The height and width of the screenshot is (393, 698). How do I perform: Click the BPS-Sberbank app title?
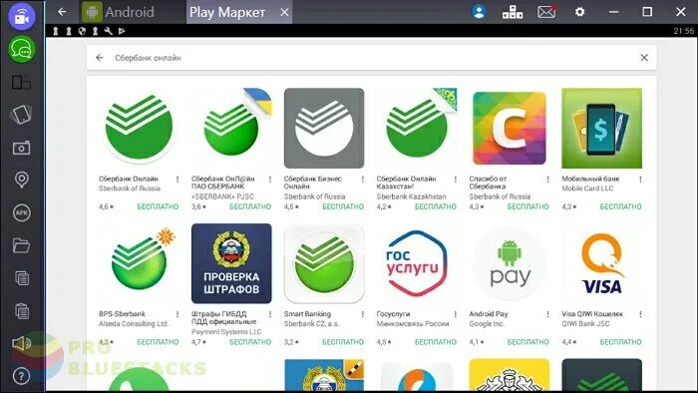click(122, 314)
